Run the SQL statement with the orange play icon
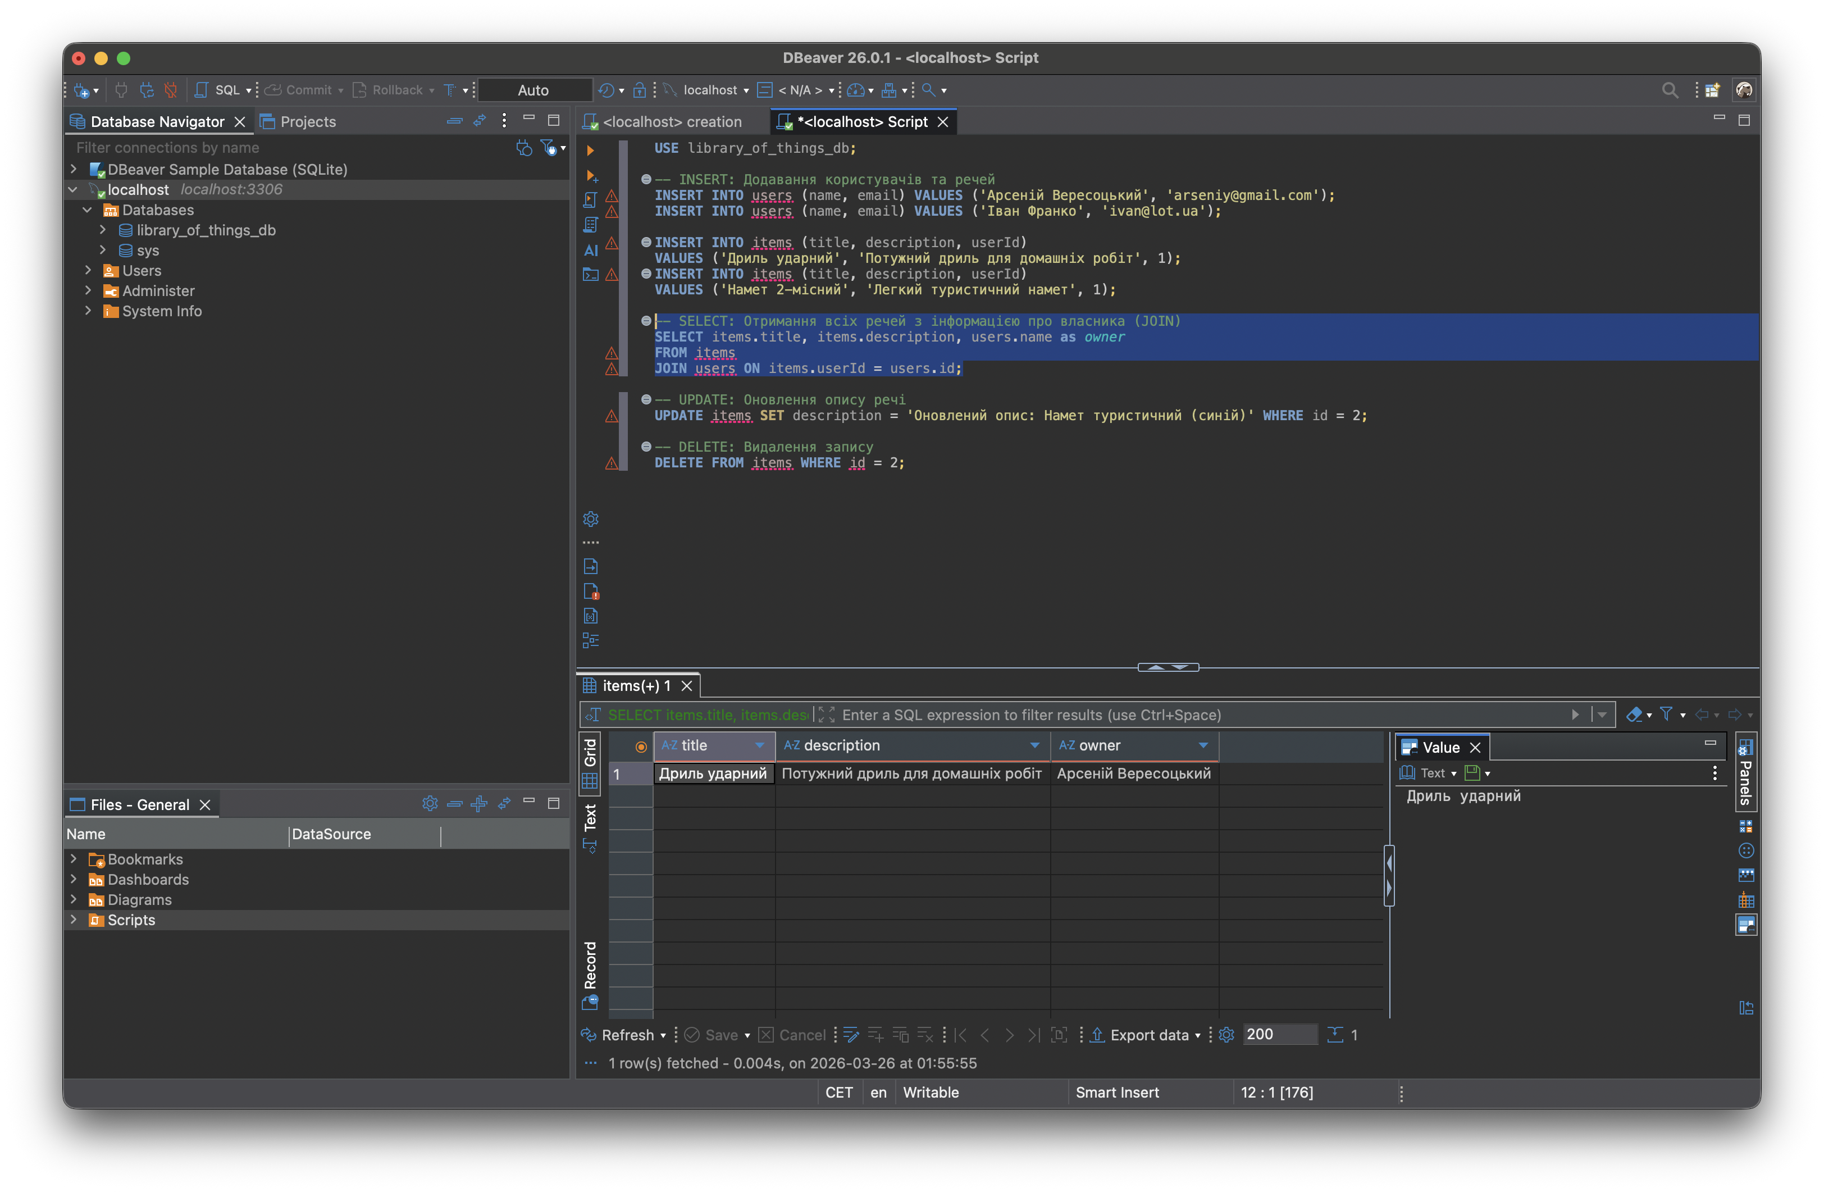Screen dimensions: 1824x1192 click(590, 150)
